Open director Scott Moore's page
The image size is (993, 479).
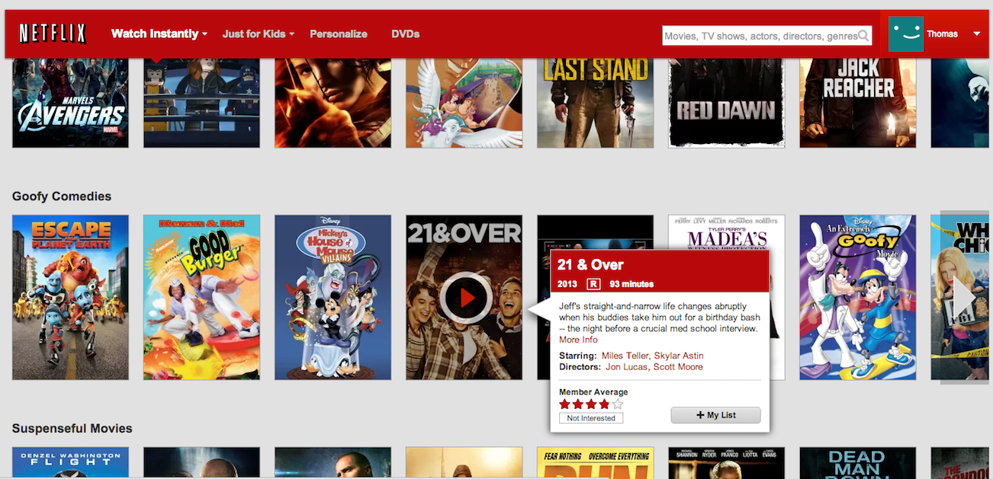click(678, 367)
